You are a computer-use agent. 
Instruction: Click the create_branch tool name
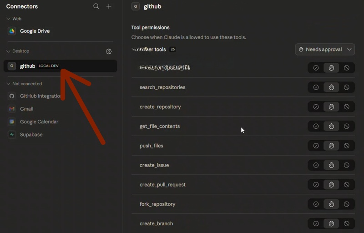[156, 223]
